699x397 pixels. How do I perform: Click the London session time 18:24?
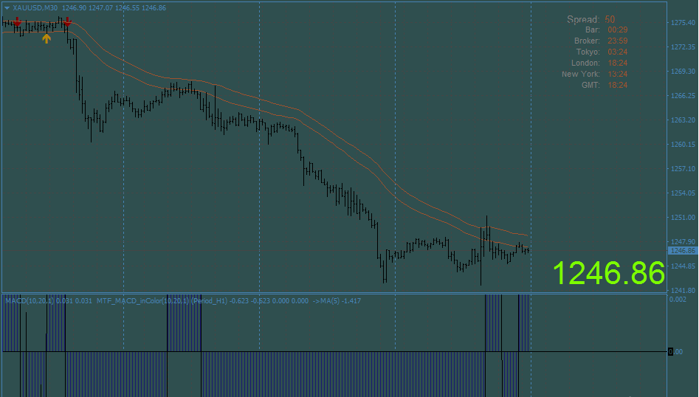pyautogui.click(x=617, y=63)
